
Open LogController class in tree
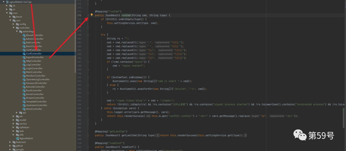click(33, 65)
